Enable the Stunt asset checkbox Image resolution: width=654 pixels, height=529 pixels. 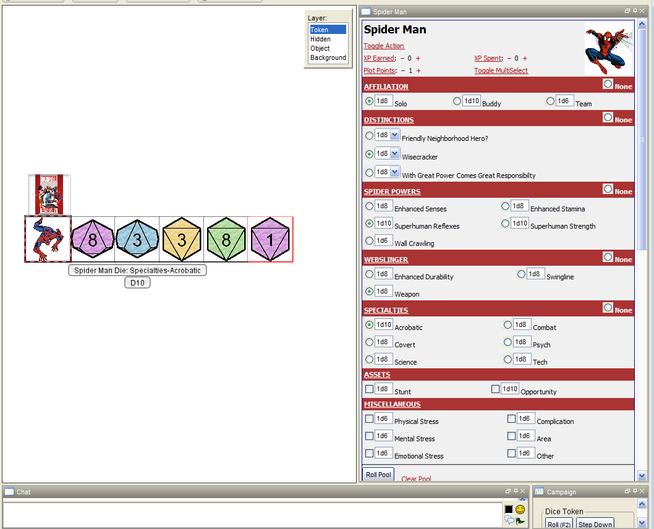(369, 389)
